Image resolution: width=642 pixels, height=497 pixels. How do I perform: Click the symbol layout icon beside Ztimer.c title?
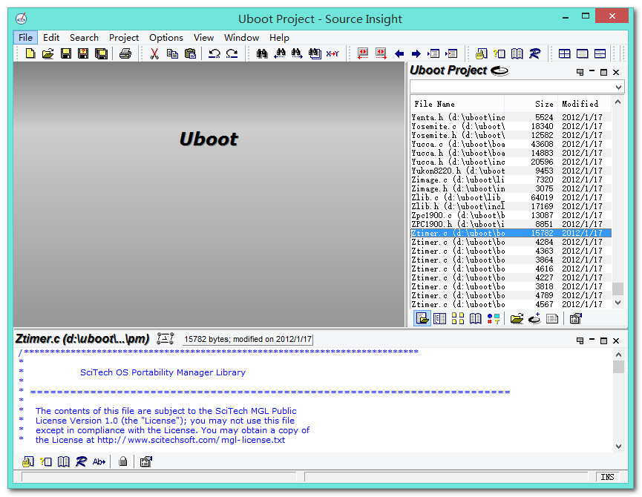[x=166, y=339]
